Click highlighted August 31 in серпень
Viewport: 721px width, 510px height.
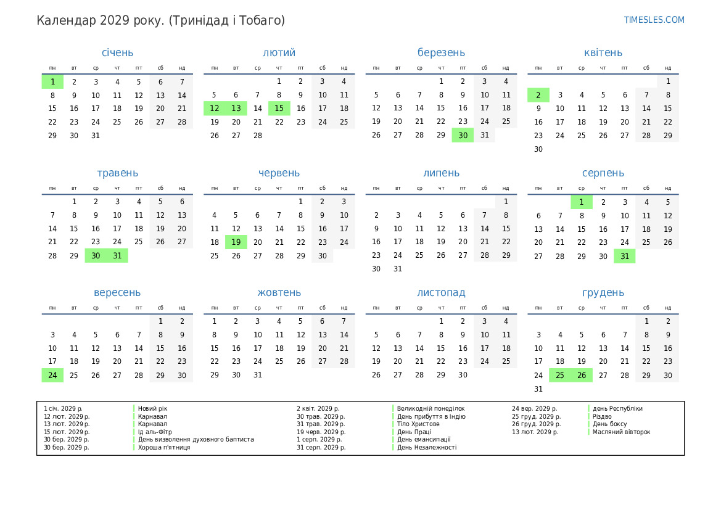[x=624, y=256]
